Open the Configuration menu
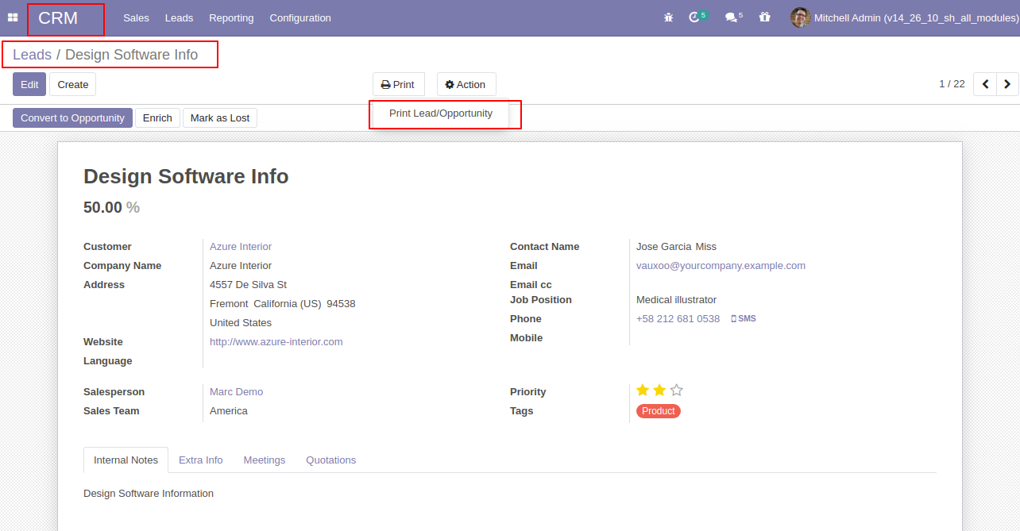This screenshot has width=1020, height=531. coord(300,17)
